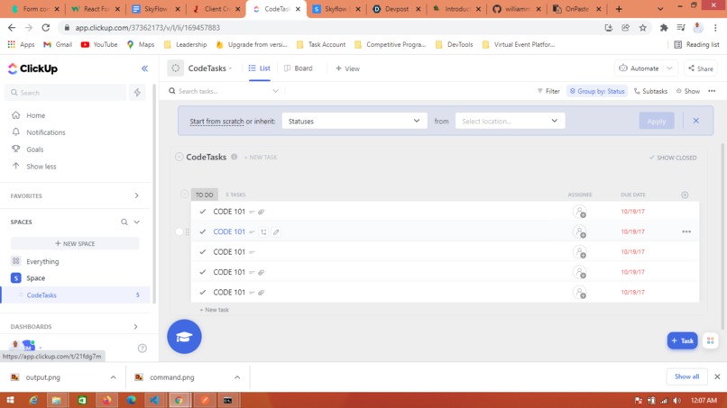Click the blue + Task button
This screenshot has height=408, width=727.
pyautogui.click(x=682, y=340)
